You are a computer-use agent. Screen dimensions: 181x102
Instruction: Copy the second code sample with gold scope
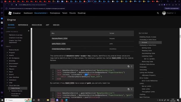[x=128, y=89]
